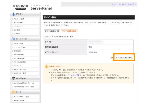Screen dimensions: 149x103
Task: Confirm with ドメイン設定の追加（確定） button
Action: point(124,57)
